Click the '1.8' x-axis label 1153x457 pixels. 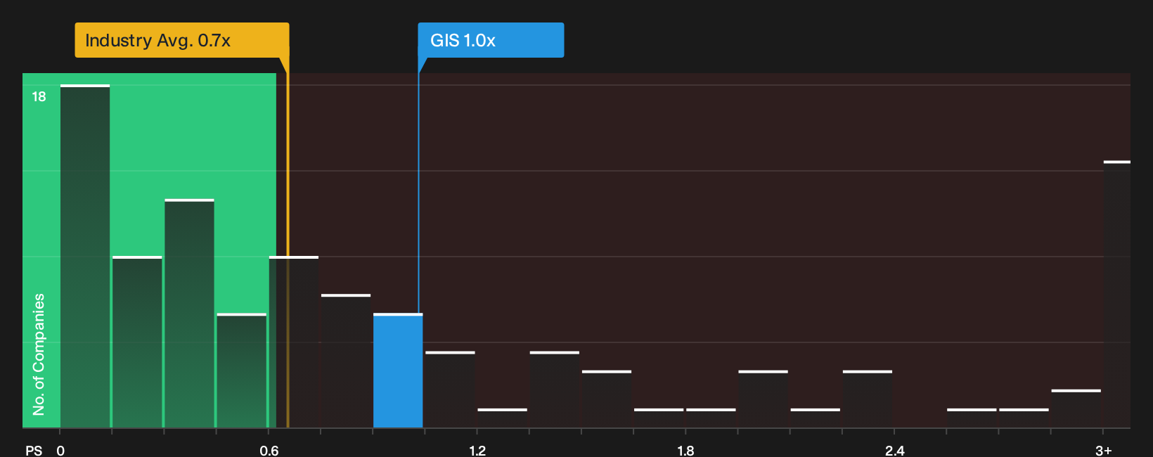(x=685, y=450)
